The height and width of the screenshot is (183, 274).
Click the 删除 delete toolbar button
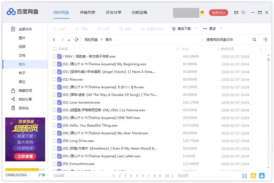point(125,29)
